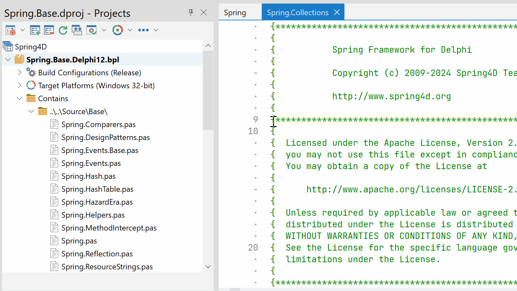
Task: Click the file icon of Spring.Hash.pas
Action: click(x=54, y=176)
